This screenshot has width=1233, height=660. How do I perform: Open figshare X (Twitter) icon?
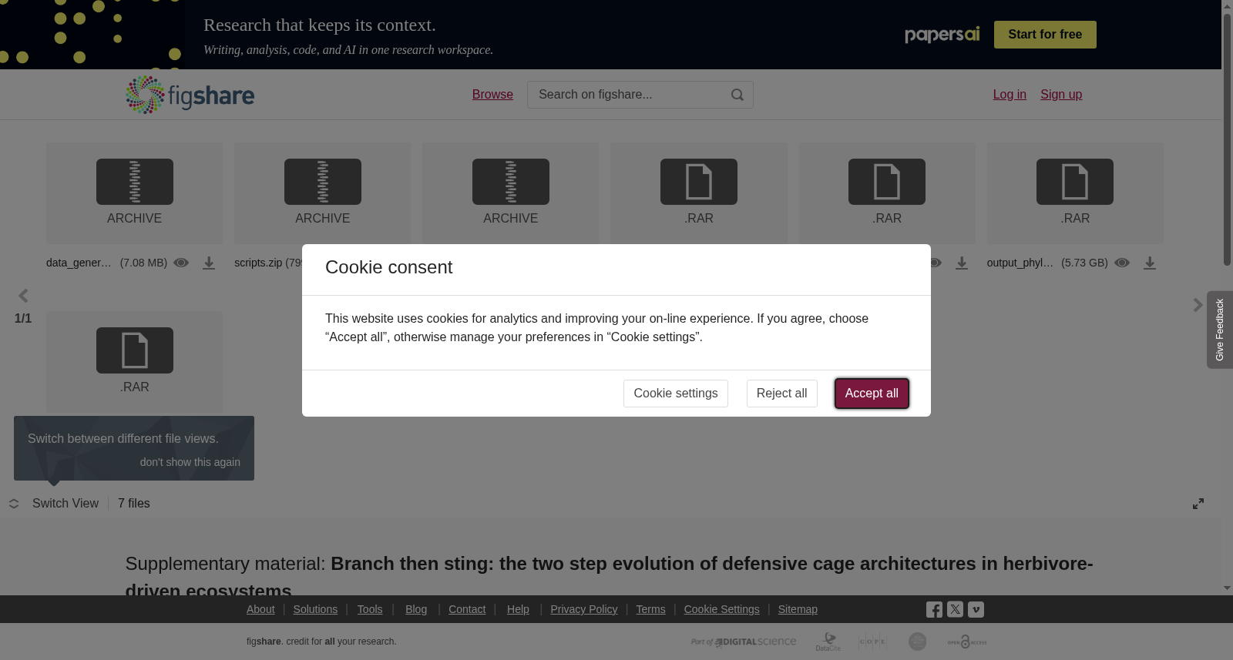click(x=955, y=609)
